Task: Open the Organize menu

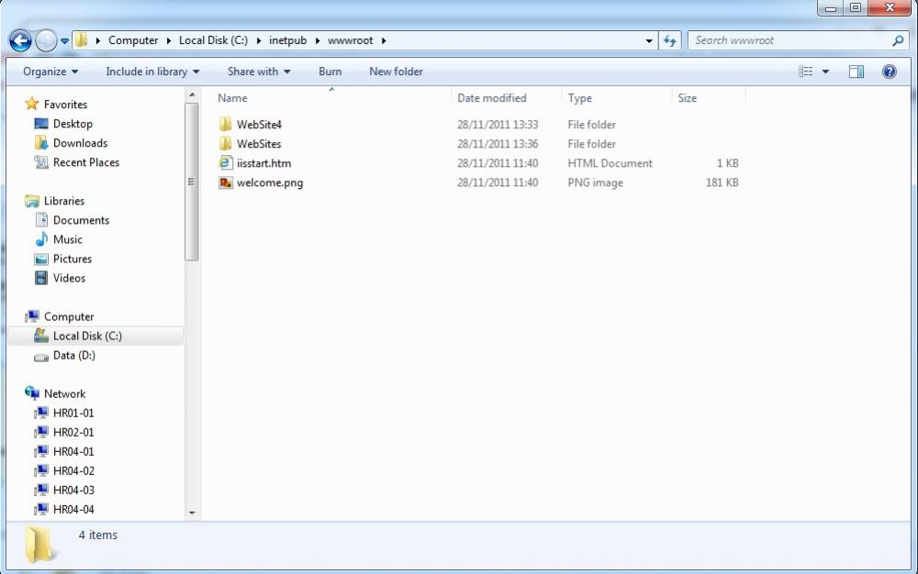Action: 50,72
